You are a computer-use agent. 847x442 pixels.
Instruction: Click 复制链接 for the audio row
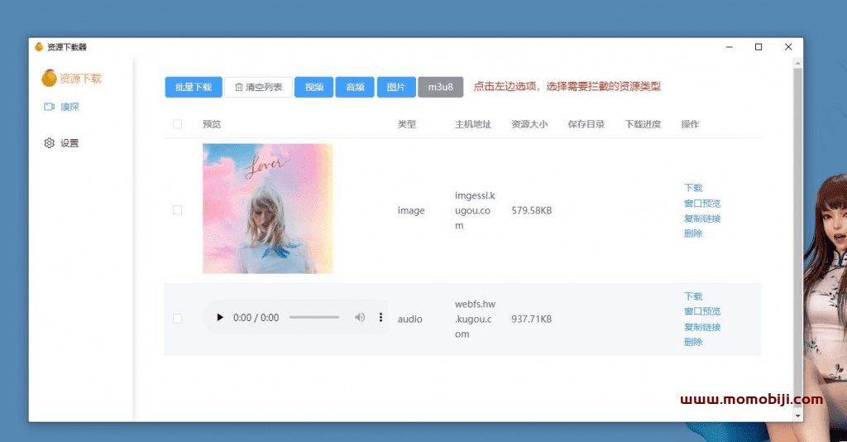click(x=702, y=327)
